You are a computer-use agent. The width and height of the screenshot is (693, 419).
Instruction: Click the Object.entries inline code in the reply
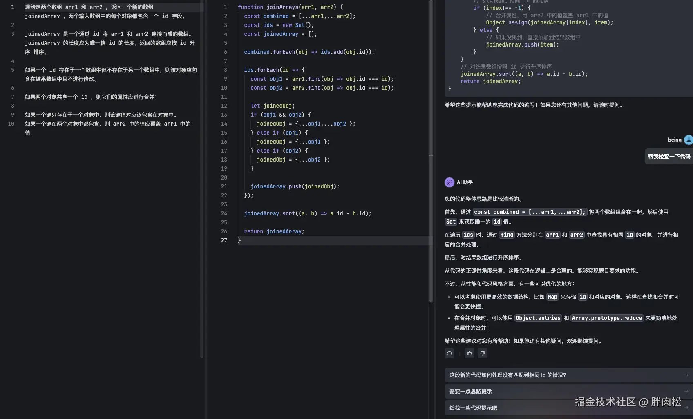pos(538,318)
